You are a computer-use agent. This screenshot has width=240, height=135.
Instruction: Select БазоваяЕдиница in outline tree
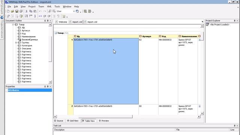(x=30, y=40)
